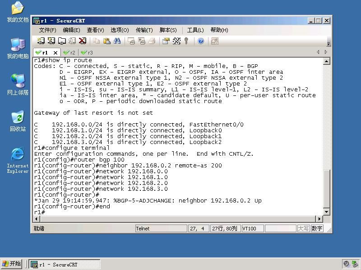361x270 pixels.
Task: Click the 就绪 status text
Action: [x=39, y=229]
